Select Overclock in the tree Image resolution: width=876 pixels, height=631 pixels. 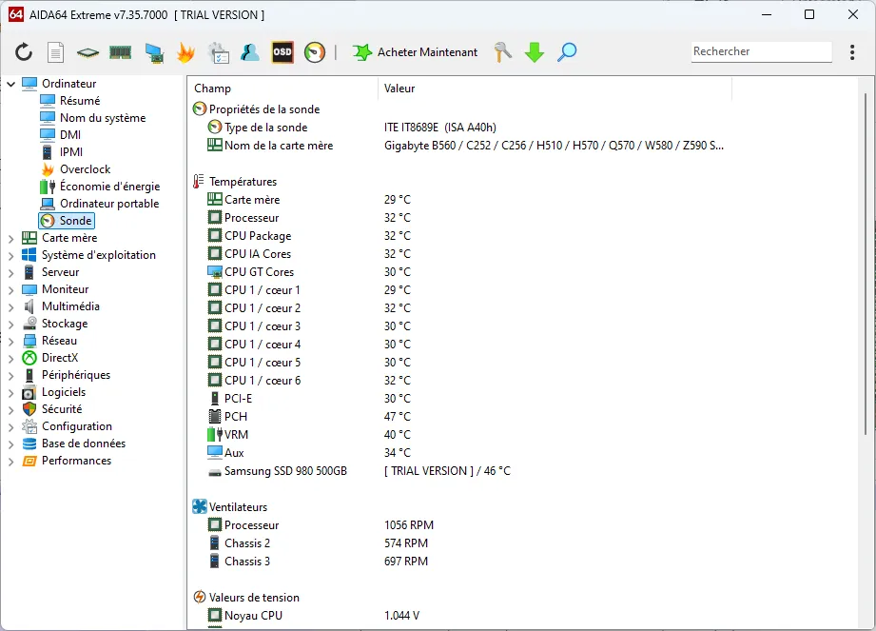point(85,169)
